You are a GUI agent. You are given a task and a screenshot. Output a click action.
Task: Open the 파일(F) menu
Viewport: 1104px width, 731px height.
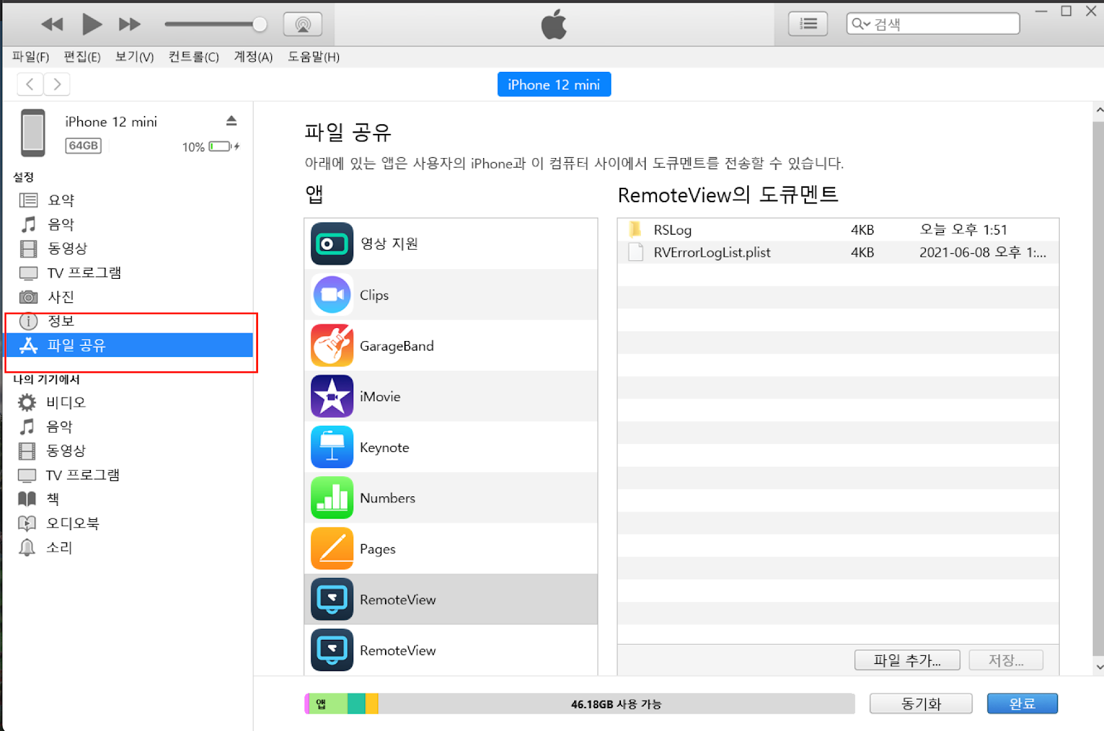click(x=30, y=57)
